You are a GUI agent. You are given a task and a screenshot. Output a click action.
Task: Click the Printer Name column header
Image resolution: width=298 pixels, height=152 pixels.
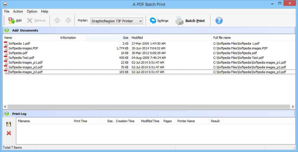[x=193, y=121]
